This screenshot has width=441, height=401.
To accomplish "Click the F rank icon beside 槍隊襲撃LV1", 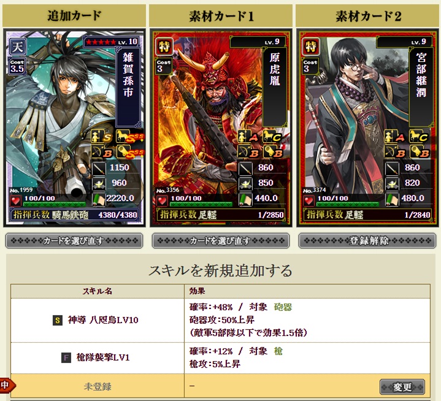I will coord(66,357).
